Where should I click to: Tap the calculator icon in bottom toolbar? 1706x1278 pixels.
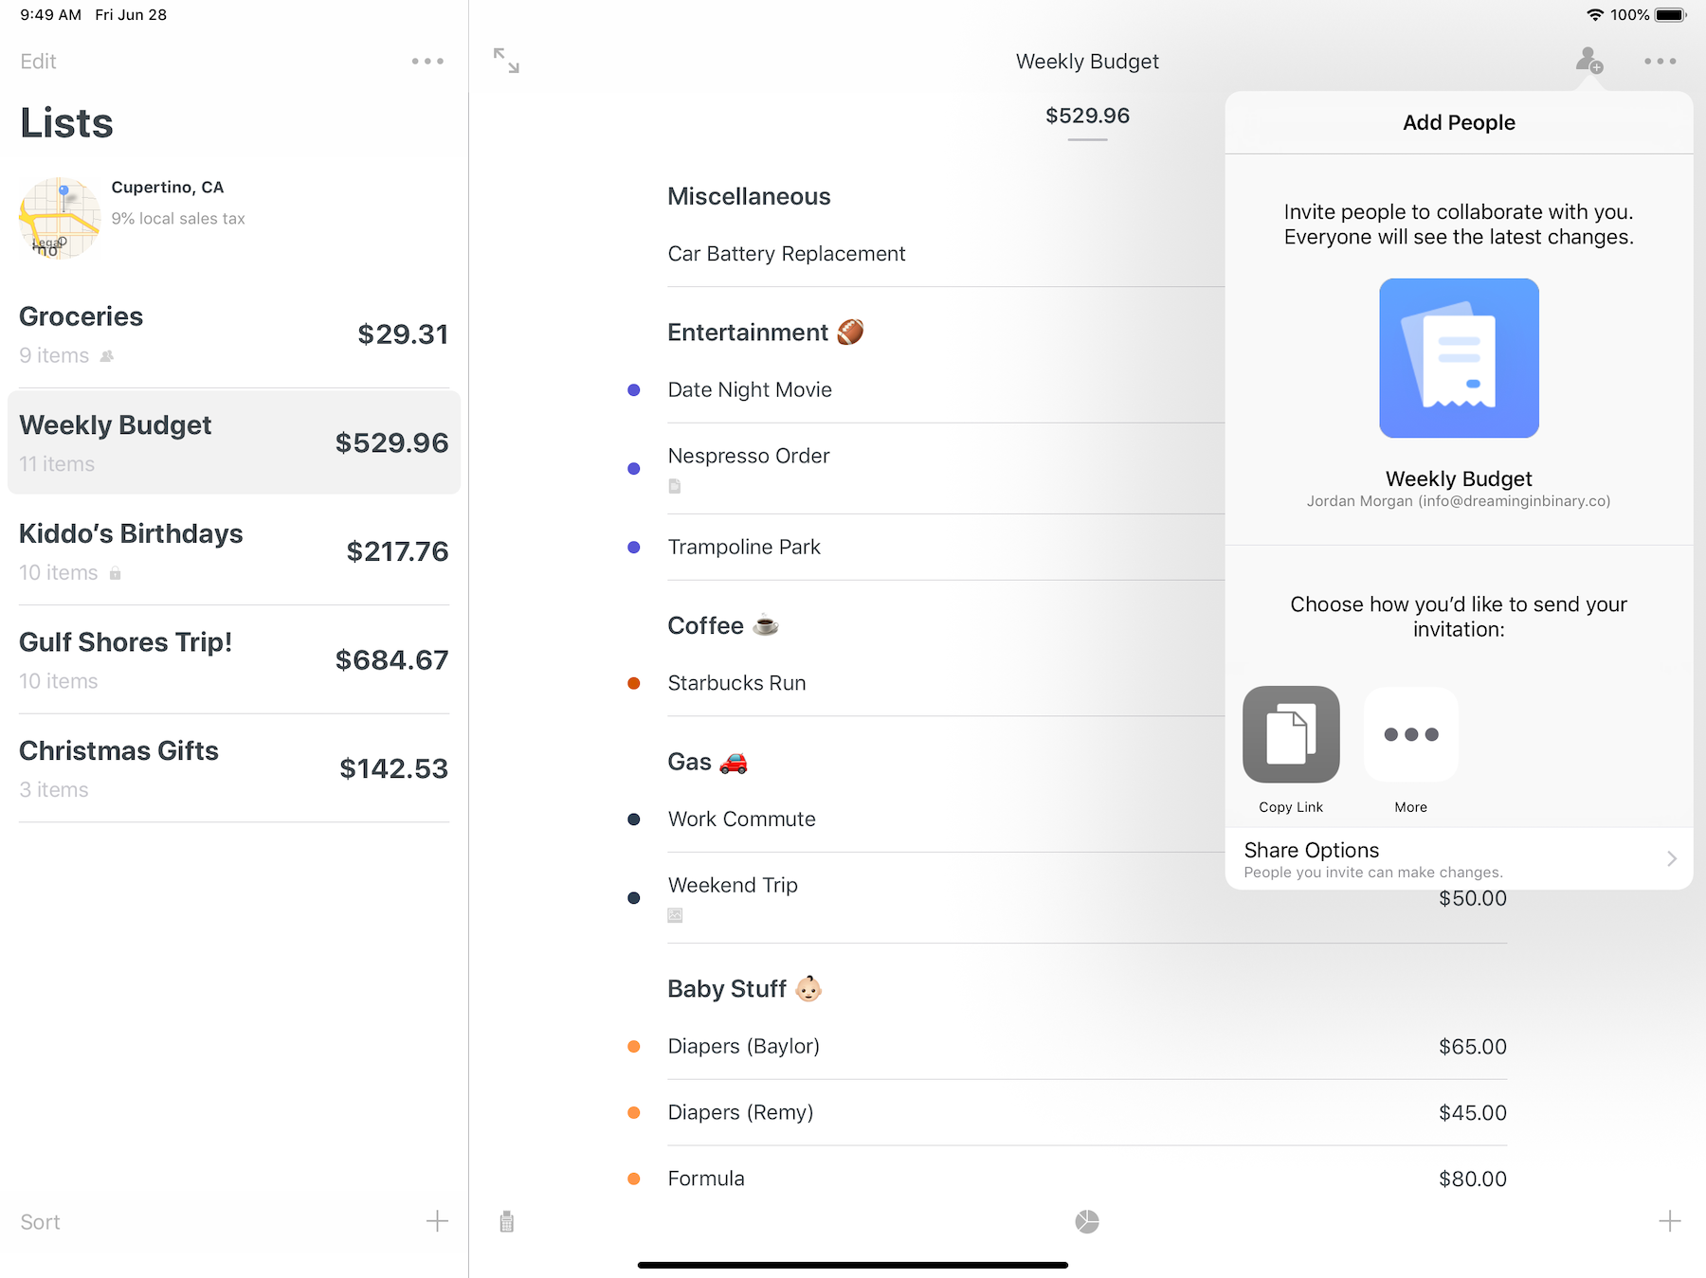point(507,1222)
